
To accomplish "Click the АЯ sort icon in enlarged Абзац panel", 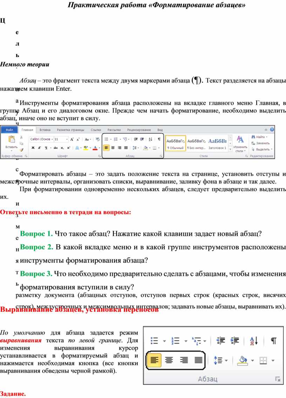I will click(254, 341).
